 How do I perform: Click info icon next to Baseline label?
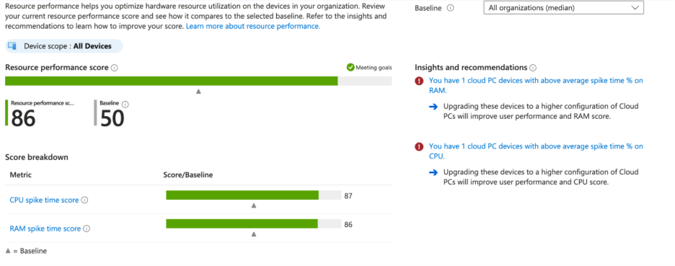coord(450,8)
